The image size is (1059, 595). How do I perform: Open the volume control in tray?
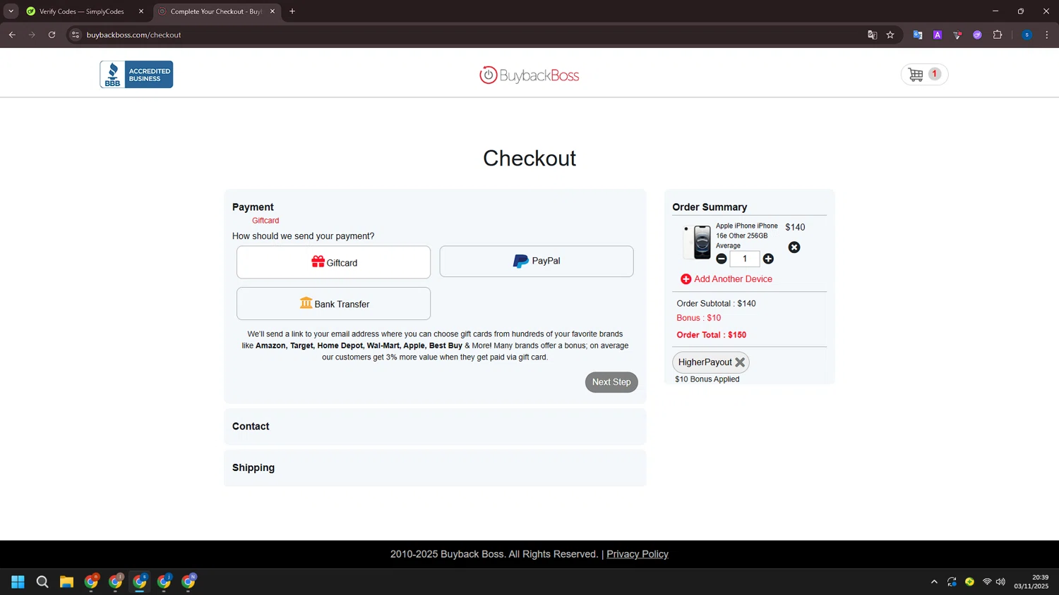click(x=1000, y=582)
